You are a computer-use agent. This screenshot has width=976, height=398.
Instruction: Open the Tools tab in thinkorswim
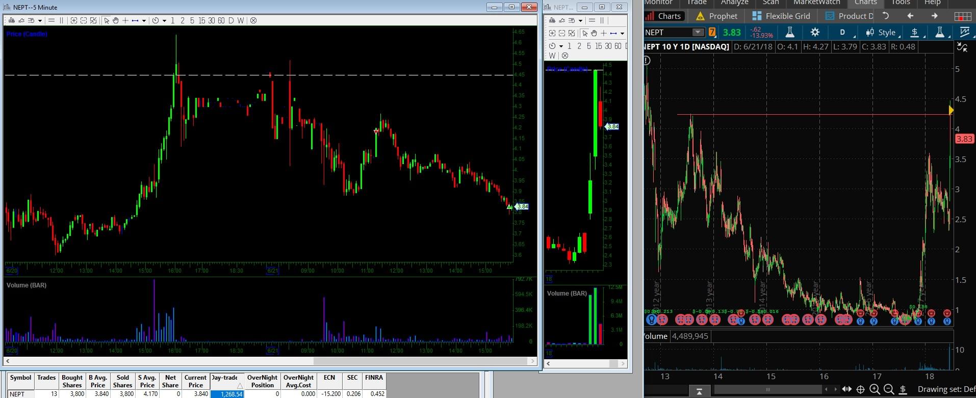pos(901,3)
